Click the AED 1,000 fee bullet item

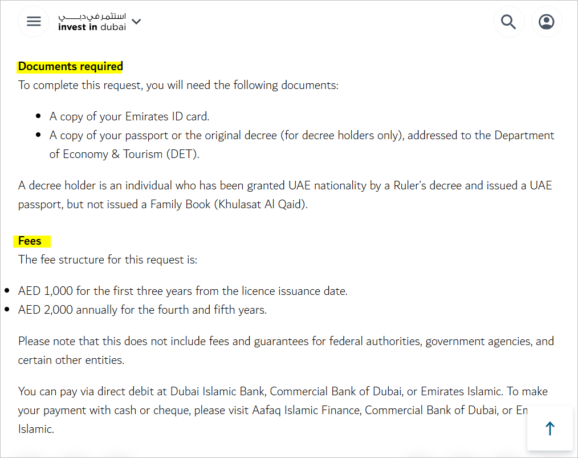point(183,291)
